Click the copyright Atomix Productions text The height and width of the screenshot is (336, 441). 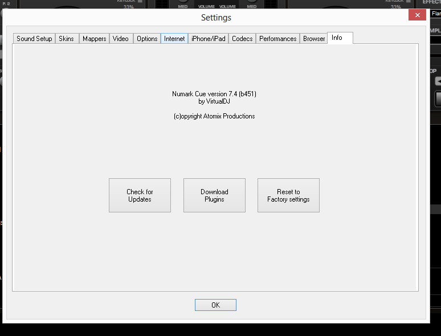[214, 116]
